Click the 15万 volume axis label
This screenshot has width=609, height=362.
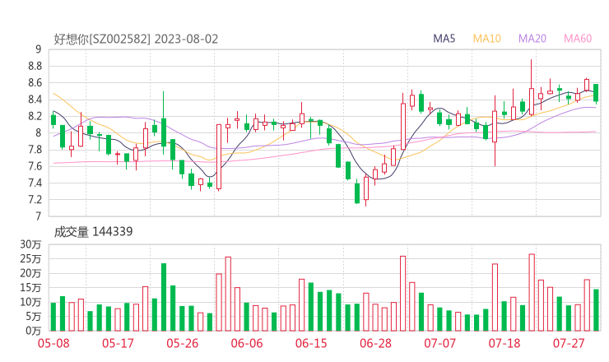click(x=30, y=288)
